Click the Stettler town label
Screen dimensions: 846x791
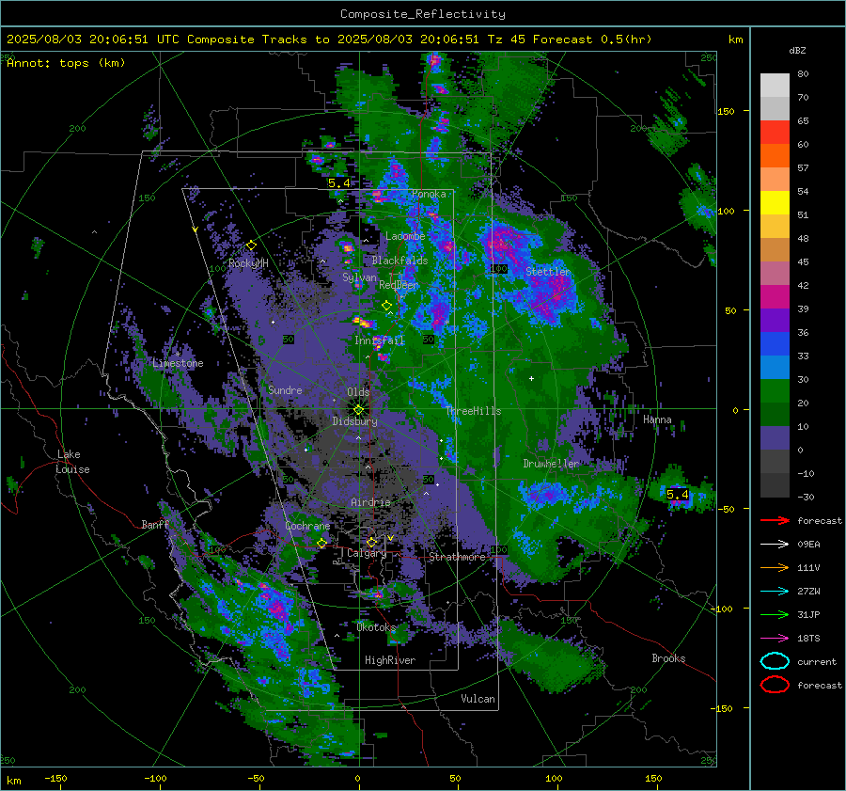coord(548,272)
